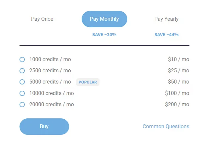Screen dimensions: 201x145
Task: Click the "1000 credits / mo" label
Action: (x=50, y=60)
